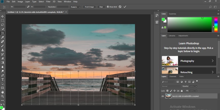Toggle lock image pixels brush icon
Screen dimensions: 220x110
point(171,91)
